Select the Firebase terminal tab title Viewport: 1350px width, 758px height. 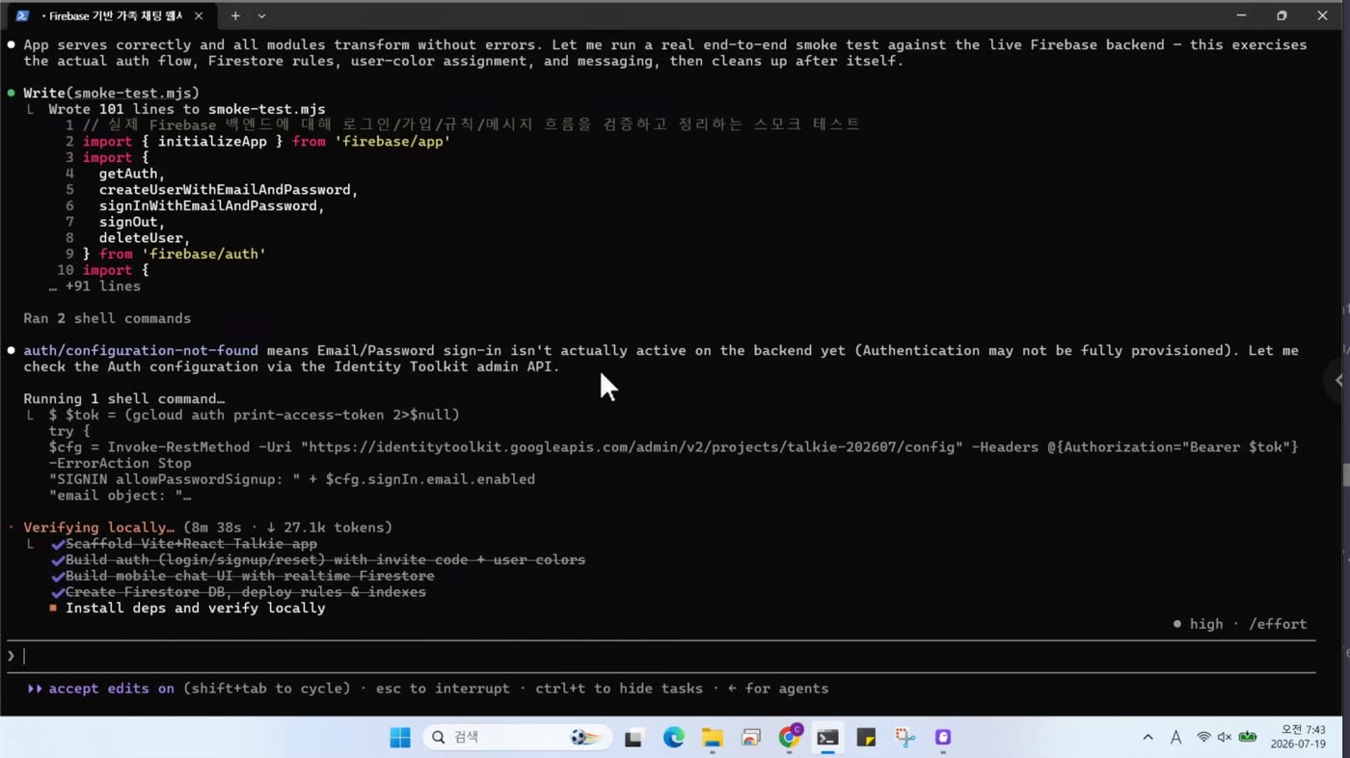click(112, 15)
